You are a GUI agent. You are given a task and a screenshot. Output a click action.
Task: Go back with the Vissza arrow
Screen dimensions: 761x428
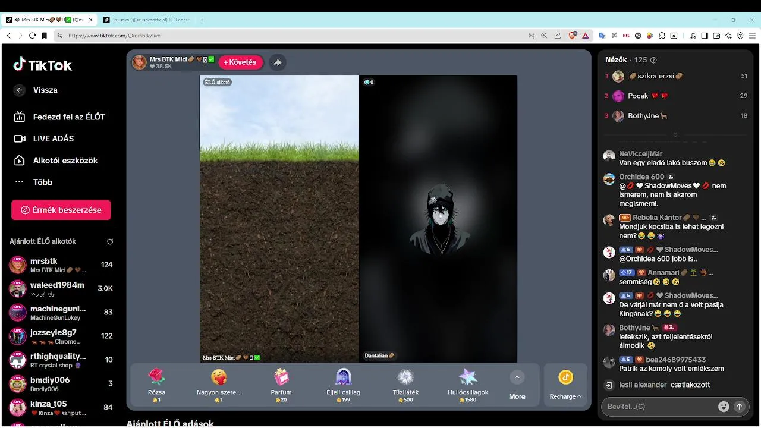(20, 90)
